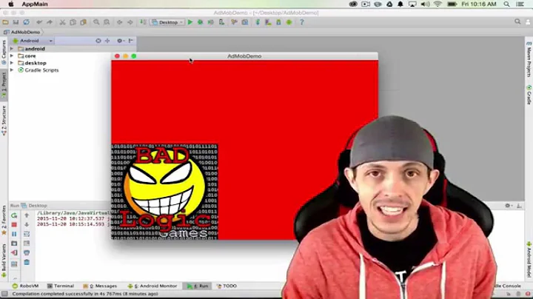
Task: Click the Open folder icon in toolbar
Action: pyautogui.click(x=5, y=22)
